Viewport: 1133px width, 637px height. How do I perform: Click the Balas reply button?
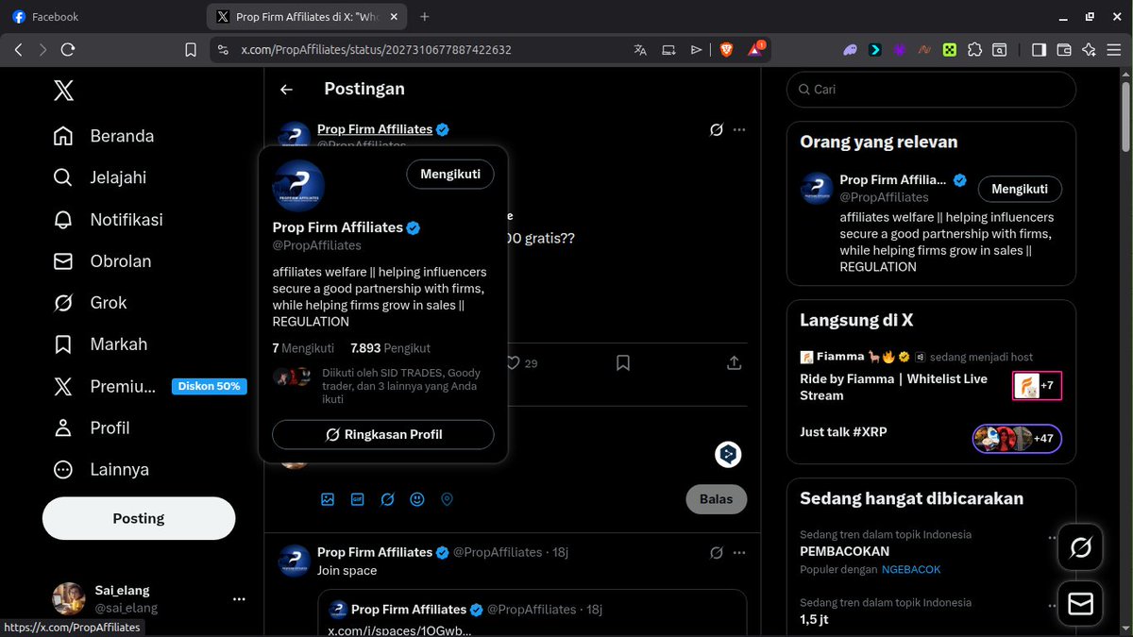(717, 499)
